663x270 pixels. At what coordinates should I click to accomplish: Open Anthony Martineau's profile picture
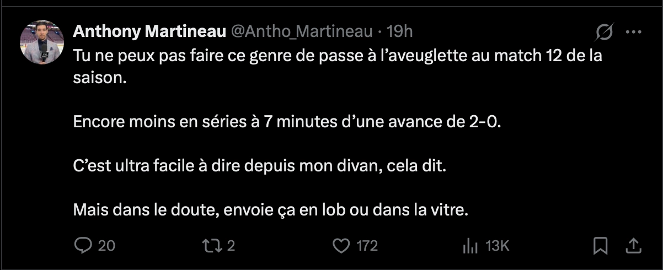pos(40,45)
